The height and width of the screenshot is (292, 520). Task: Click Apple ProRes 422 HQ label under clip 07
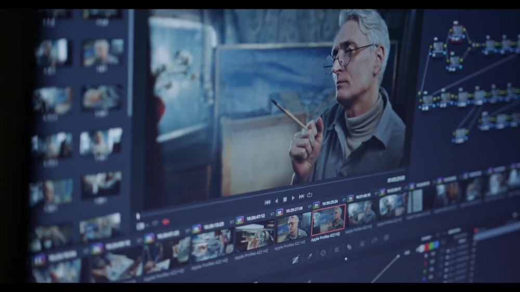(x=251, y=254)
